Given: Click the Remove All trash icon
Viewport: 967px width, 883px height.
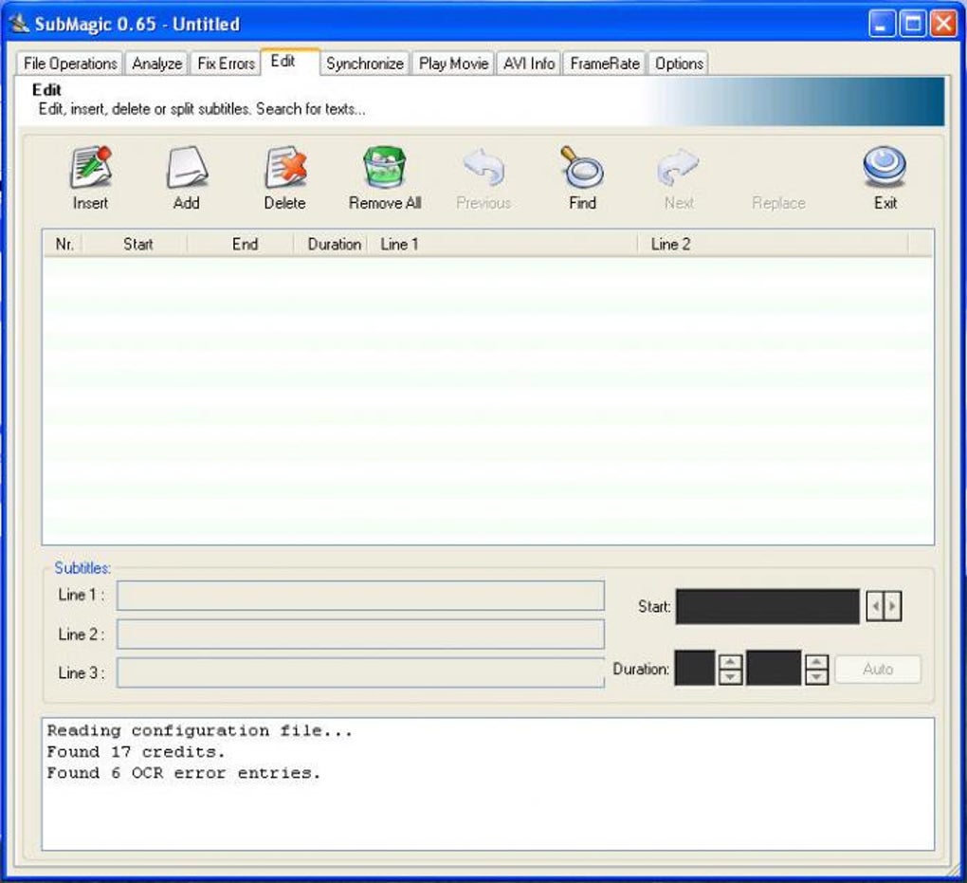Looking at the screenshot, I should (x=384, y=167).
